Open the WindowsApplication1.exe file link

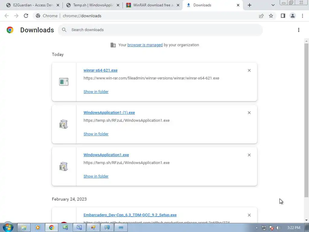tap(106, 155)
